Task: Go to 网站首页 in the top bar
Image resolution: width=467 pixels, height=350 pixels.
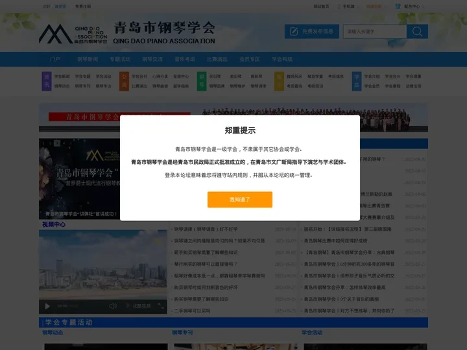Action: click(x=321, y=6)
